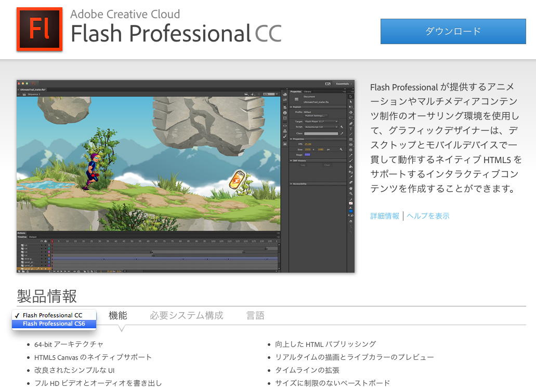Toggle the lock all layers padlock icon
Screen dimensions: 536x389
coord(45,241)
